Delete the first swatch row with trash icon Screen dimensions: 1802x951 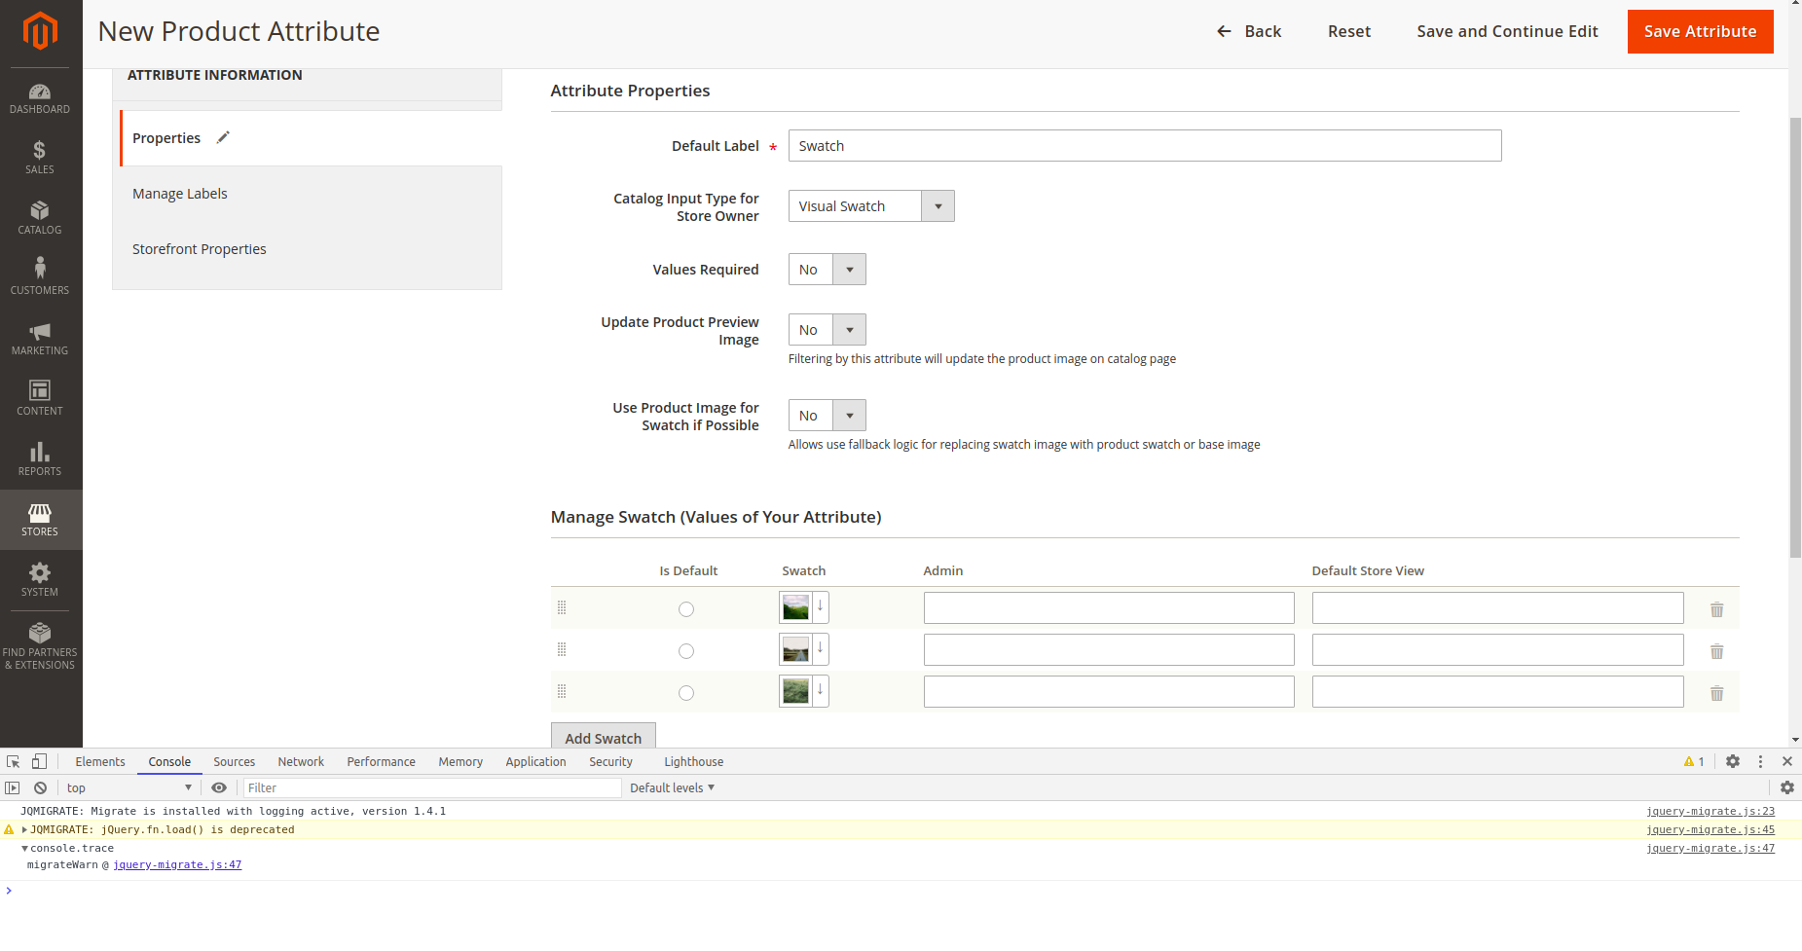click(1716, 608)
